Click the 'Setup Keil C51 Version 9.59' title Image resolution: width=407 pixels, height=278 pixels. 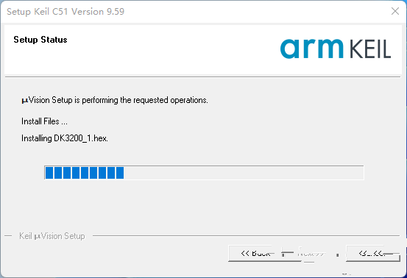pos(66,12)
